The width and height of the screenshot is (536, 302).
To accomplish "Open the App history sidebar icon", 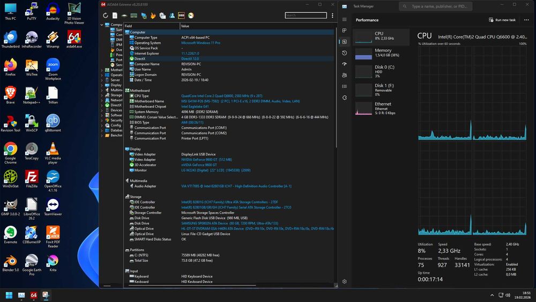I will pos(344,53).
